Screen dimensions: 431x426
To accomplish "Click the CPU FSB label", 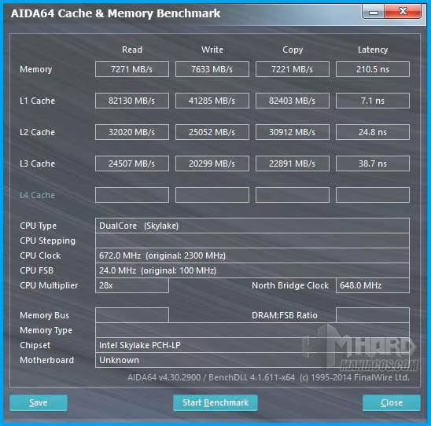I will [x=36, y=270].
